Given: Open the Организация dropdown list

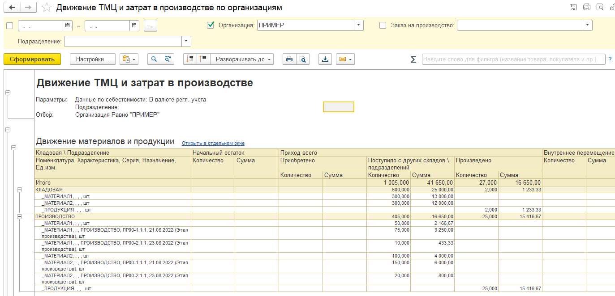Looking at the screenshot, I should tap(358, 25).
